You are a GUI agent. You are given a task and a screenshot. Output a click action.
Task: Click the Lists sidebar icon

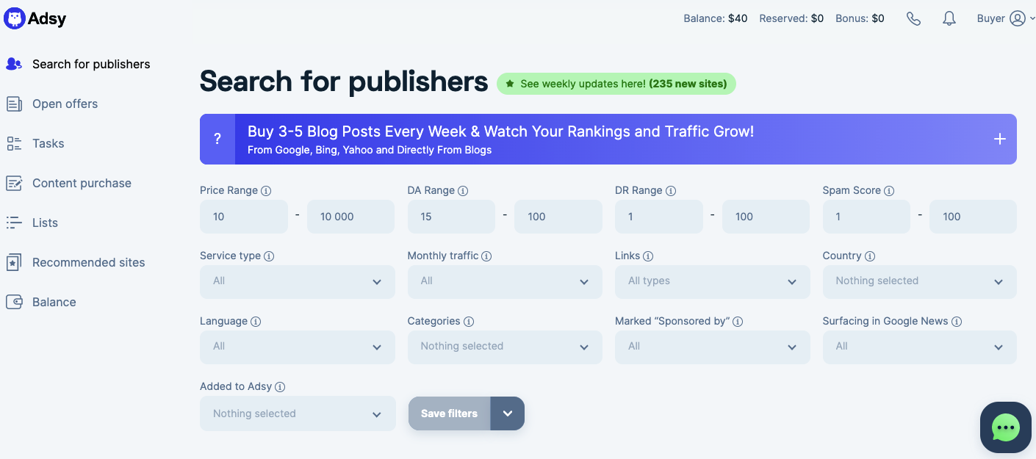(14, 223)
